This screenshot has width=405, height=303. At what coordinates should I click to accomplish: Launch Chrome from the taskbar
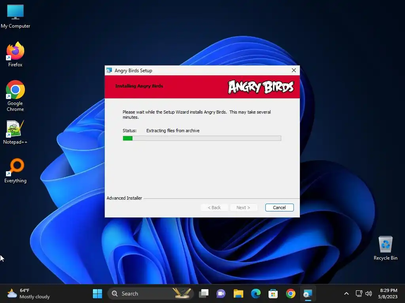(291, 294)
